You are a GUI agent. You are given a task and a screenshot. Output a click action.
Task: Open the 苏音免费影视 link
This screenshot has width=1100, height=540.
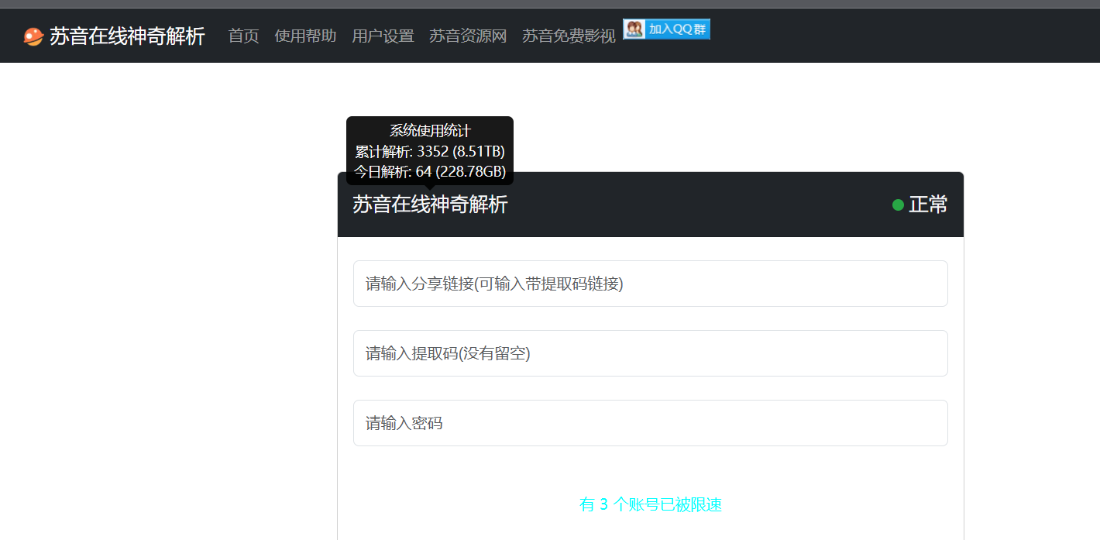pos(569,36)
